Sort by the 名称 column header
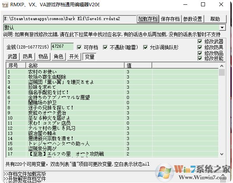This screenshot has width=233, height=183. [x=75, y=65]
